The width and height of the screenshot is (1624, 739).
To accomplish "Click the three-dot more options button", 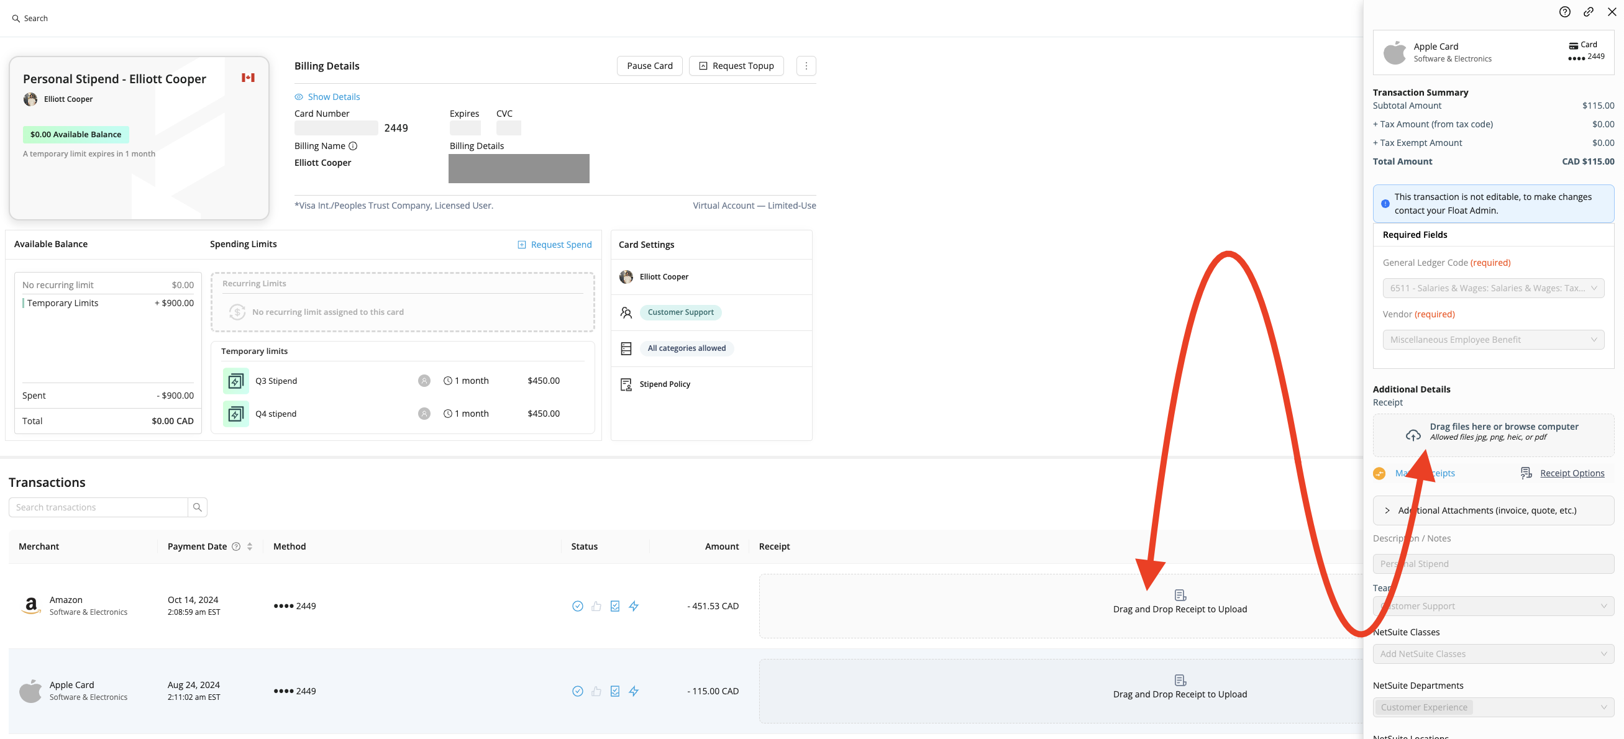I will click(x=806, y=66).
